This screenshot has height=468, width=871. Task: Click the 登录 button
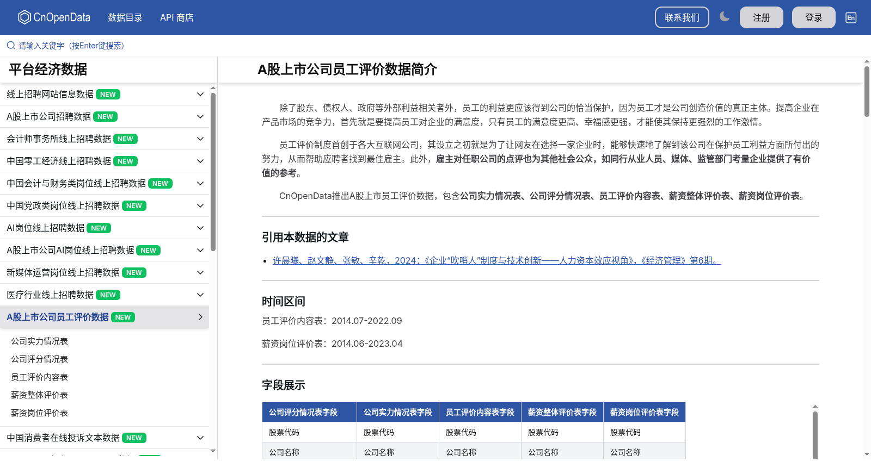(814, 17)
